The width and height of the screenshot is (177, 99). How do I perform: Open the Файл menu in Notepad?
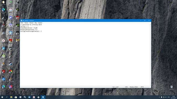[22, 23]
